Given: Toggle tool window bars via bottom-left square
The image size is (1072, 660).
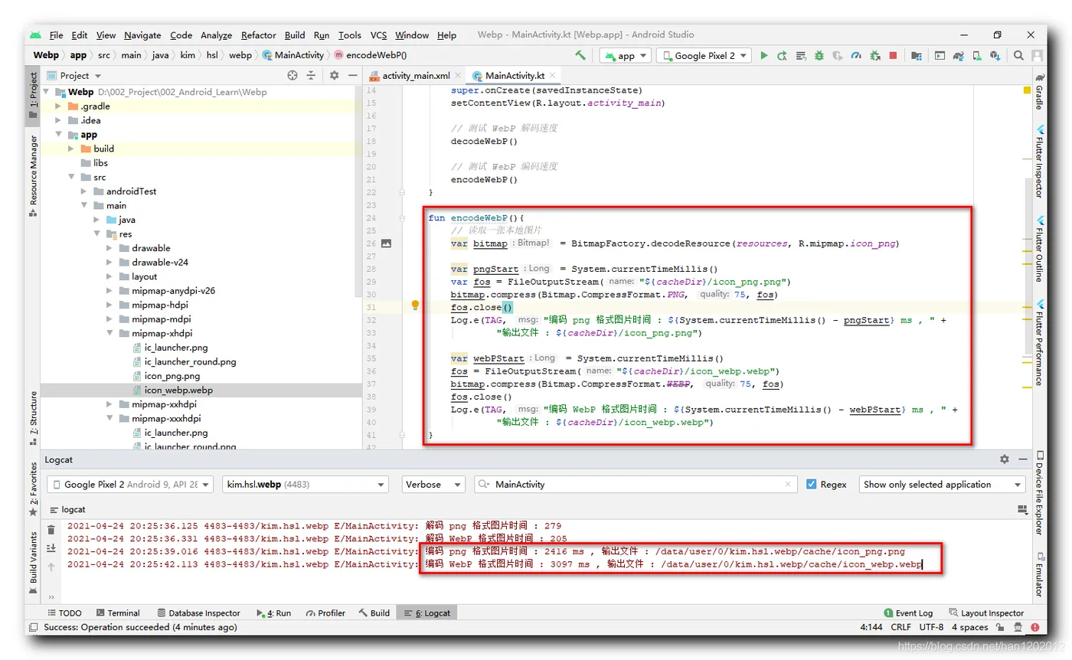Looking at the screenshot, I should point(34,627).
